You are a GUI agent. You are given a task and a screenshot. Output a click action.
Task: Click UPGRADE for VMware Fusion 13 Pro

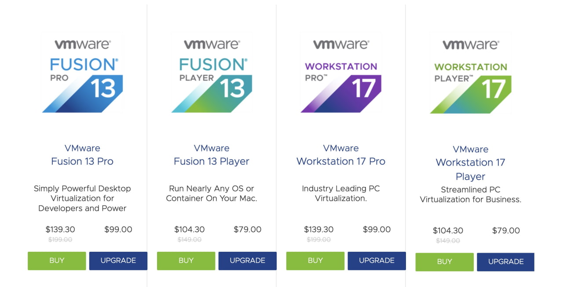pyautogui.click(x=118, y=261)
